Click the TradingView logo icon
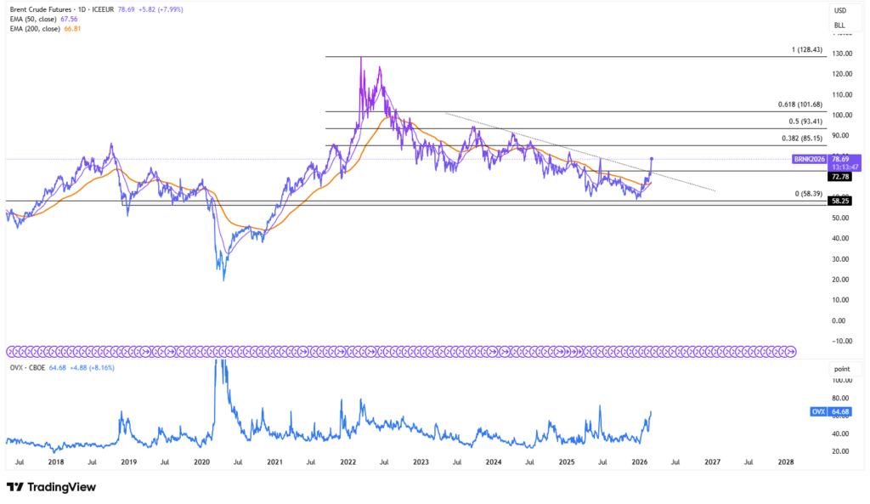The height and width of the screenshot is (504, 870). coord(15,487)
